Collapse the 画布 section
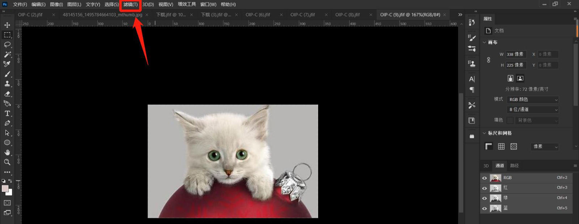This screenshot has height=224, width=579. tap(484, 42)
